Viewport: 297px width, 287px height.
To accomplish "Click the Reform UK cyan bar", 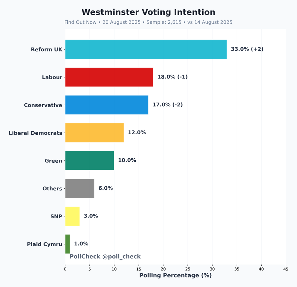I will [146, 49].
